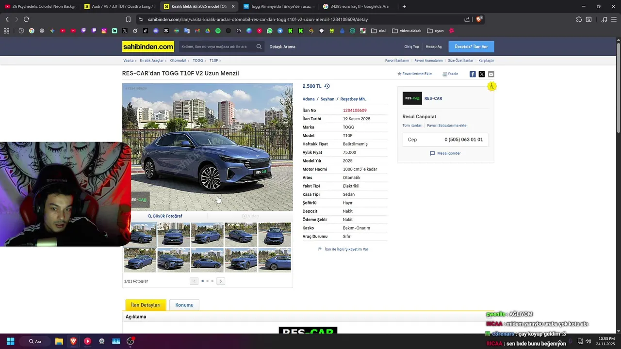Click the Kiralık Araçlar breadcrumb

[x=152, y=61]
